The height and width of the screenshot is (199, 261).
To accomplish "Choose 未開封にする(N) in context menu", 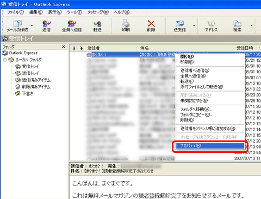I will [194, 101].
